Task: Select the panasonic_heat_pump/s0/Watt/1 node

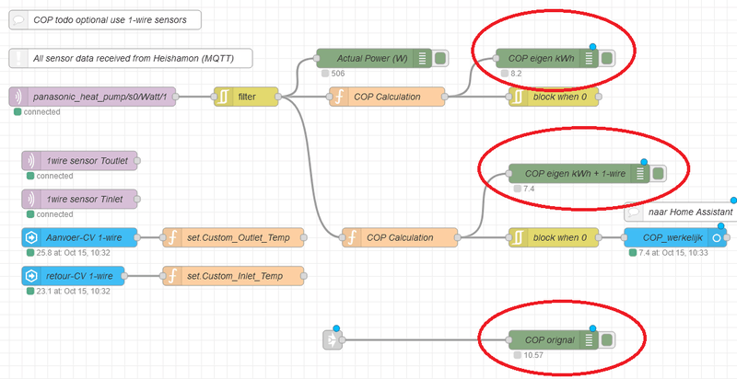Action: click(92, 97)
